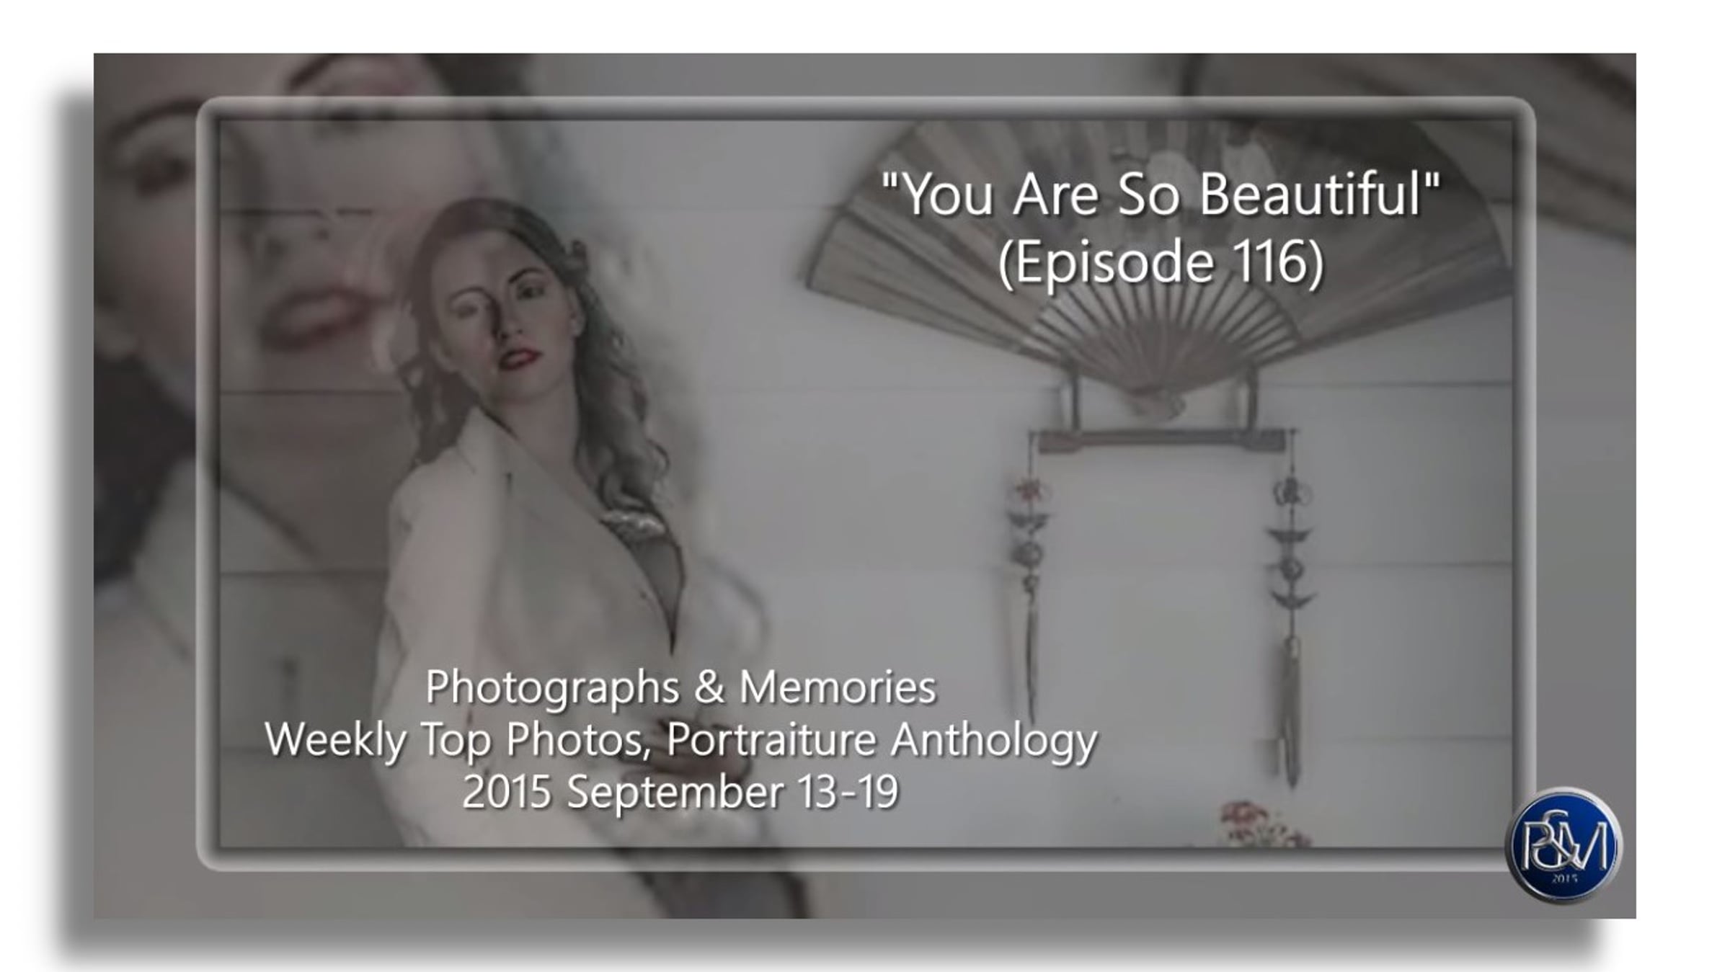Select the "(Episode 116)" caption text
Viewport: 1730px width, 972px height.
[1161, 262]
